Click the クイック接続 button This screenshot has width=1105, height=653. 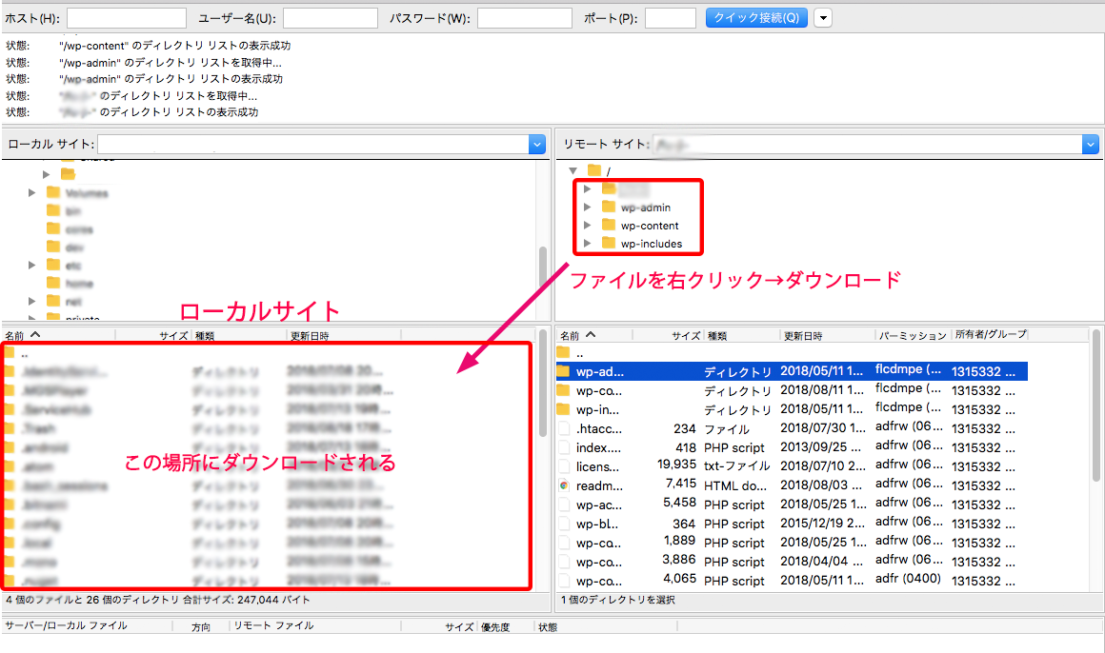pos(756,18)
